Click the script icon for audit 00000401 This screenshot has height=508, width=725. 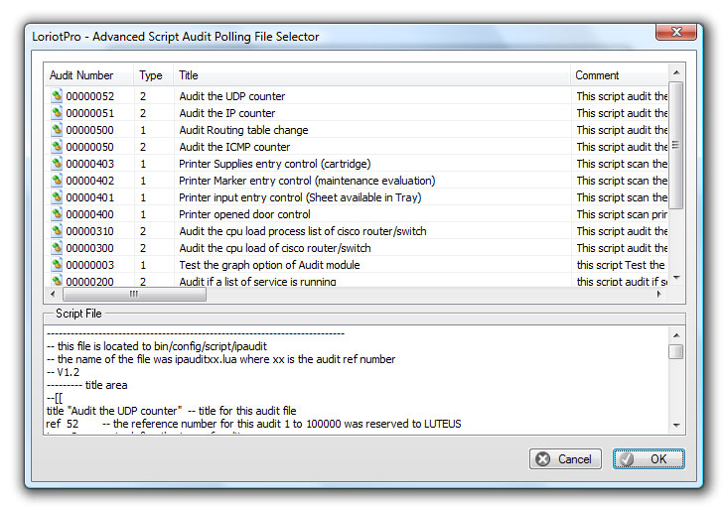57,196
